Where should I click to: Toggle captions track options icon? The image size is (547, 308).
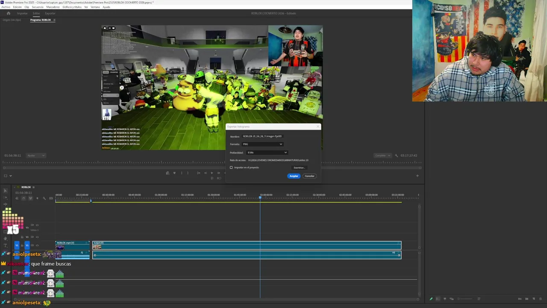click(x=51, y=198)
